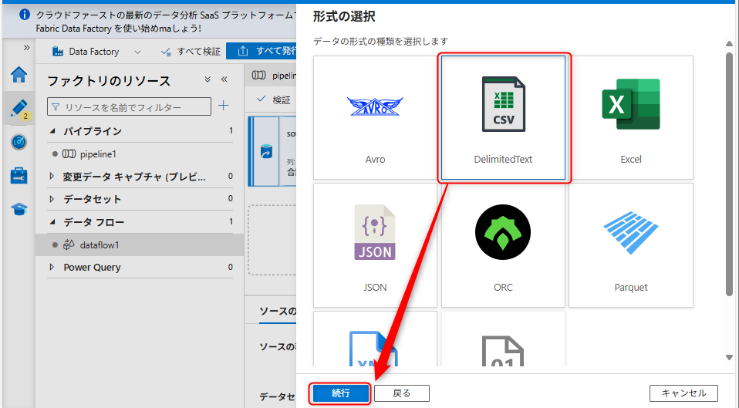This screenshot has width=739, height=408.
Task: Click the 戻る back button
Action: [x=402, y=393]
